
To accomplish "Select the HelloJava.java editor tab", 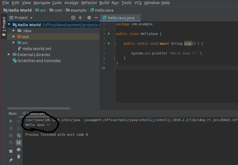I will [x=120, y=18].
